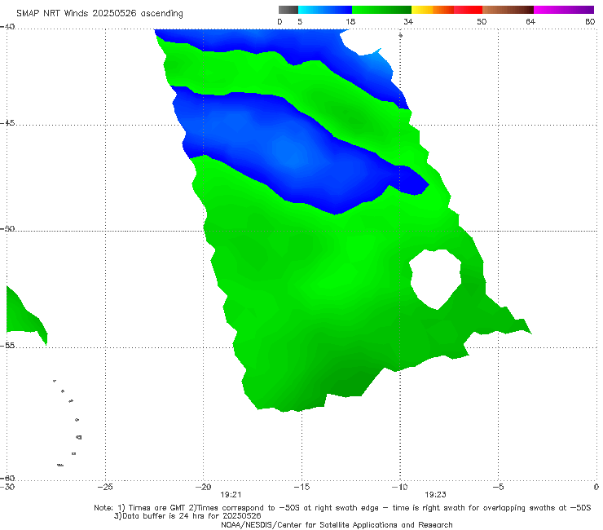
Task: Click the NOAA/NESDIS credit line
Action: [x=337, y=524]
